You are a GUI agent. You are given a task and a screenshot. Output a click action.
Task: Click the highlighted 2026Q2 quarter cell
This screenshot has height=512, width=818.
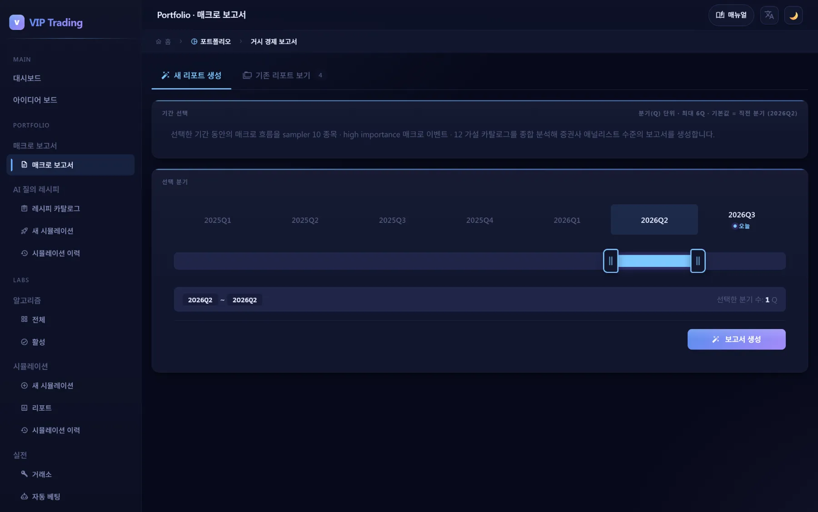pyautogui.click(x=654, y=220)
